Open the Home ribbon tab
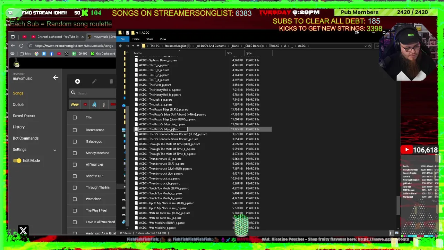The width and height of the screenshot is (444, 250). (x=136, y=39)
